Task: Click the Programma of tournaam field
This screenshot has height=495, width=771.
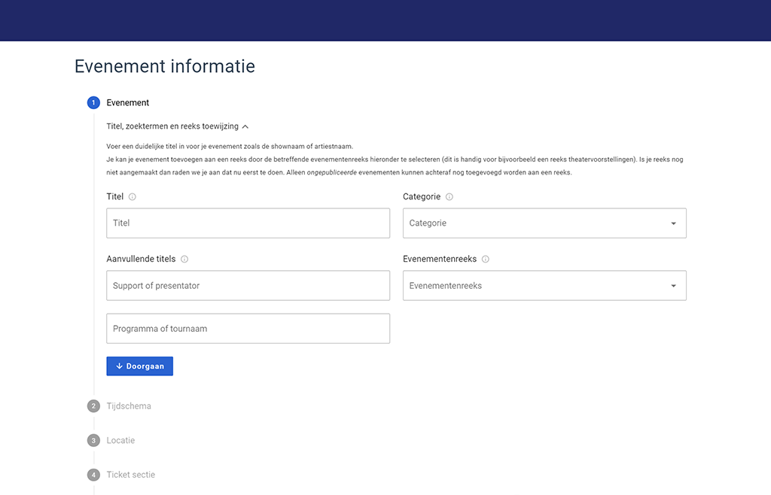Action: (248, 329)
